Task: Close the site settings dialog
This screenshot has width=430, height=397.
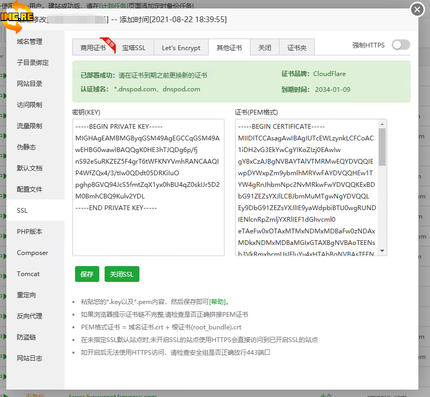Action: point(417,10)
